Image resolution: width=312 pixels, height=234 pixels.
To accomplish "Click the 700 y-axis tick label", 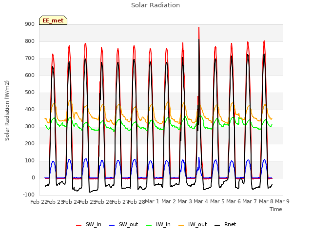I will (30, 58).
